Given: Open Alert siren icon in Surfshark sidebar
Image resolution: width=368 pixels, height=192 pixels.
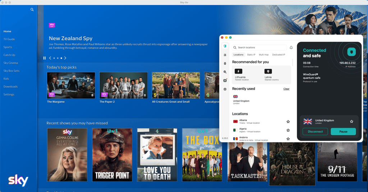Looking at the screenshot, I should [225, 55].
